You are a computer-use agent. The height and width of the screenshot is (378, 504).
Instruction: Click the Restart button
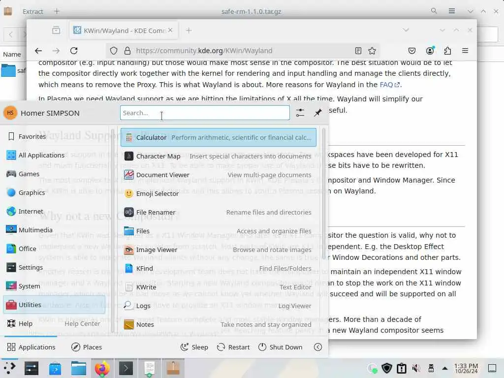pos(233,347)
